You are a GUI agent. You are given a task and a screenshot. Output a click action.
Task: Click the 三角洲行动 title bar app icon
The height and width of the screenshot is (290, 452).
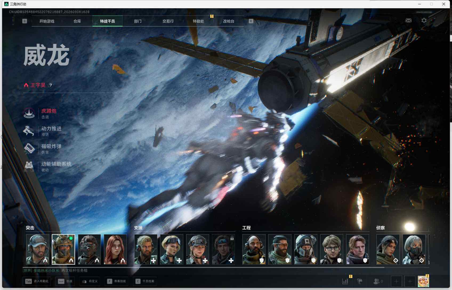6,4
